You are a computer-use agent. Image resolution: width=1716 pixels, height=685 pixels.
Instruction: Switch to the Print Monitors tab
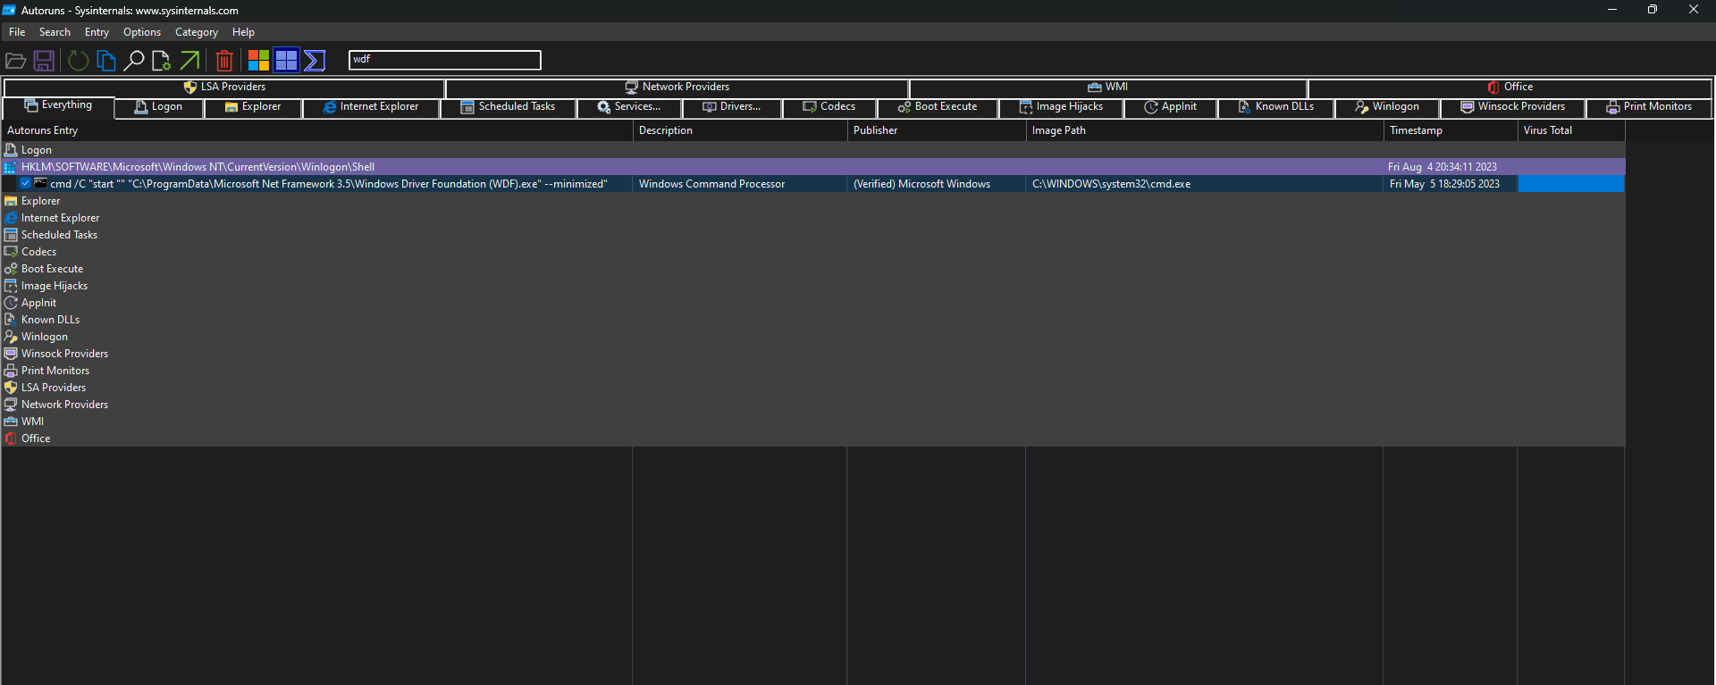click(x=1649, y=107)
